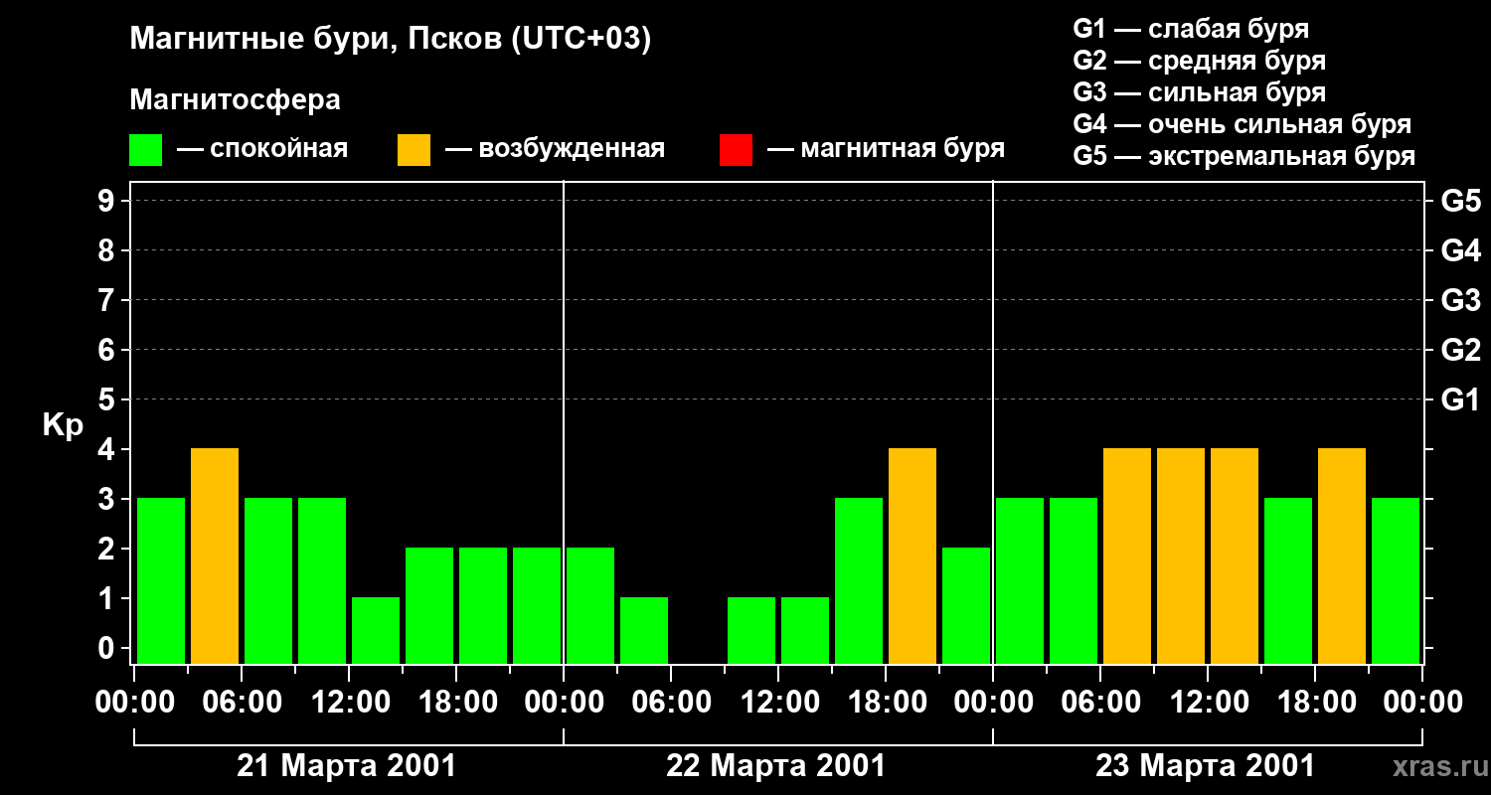Select the 'Магнитосфера' legend heading
This screenshot has width=1491, height=795.
pyautogui.click(x=235, y=100)
